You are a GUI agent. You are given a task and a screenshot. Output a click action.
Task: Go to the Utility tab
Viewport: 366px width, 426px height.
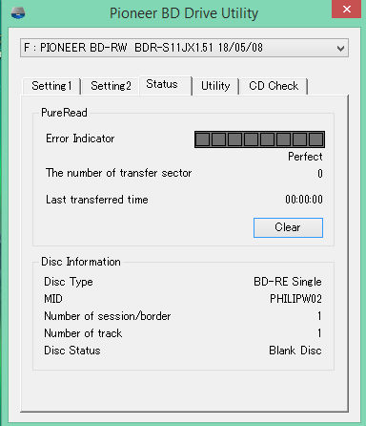[x=215, y=86]
